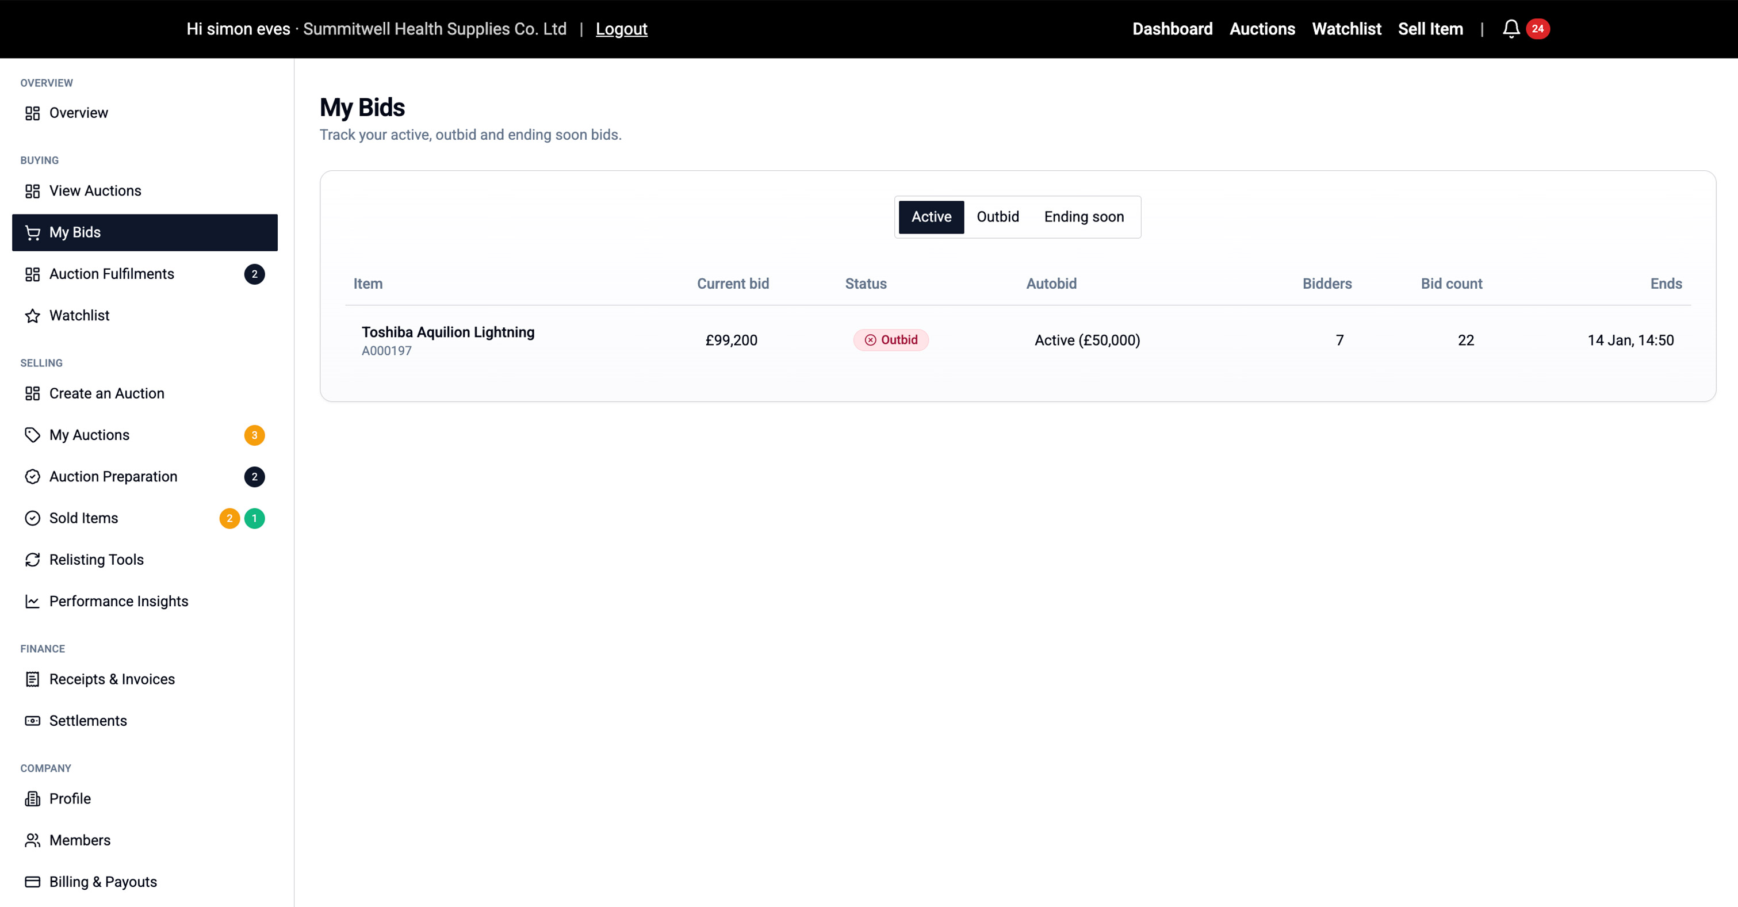
Task: Select the Active bids tab
Action: tap(931, 217)
